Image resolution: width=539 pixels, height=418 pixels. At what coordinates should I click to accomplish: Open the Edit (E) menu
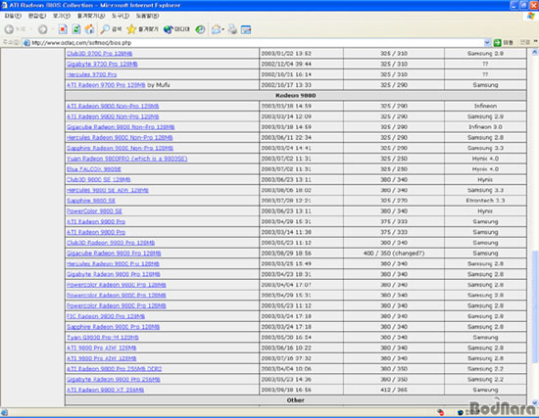(37, 16)
